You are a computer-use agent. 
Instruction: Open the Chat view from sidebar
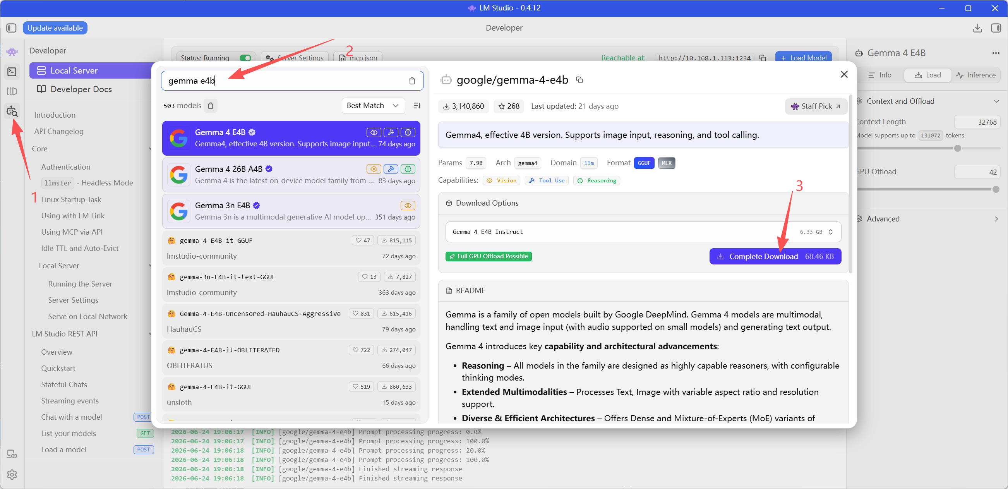coord(12,51)
